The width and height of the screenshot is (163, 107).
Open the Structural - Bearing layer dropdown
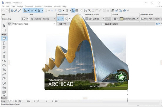coord(43,19)
